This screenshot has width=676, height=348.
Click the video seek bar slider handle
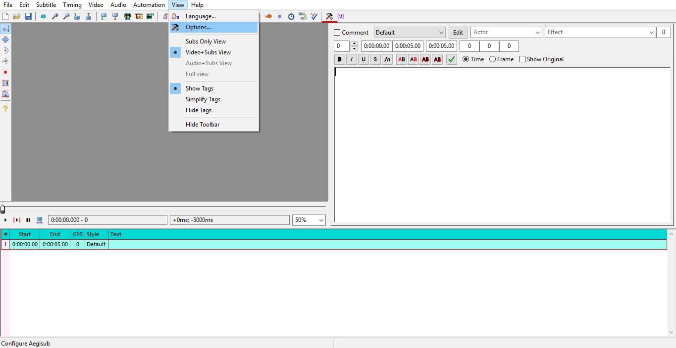(x=3, y=209)
